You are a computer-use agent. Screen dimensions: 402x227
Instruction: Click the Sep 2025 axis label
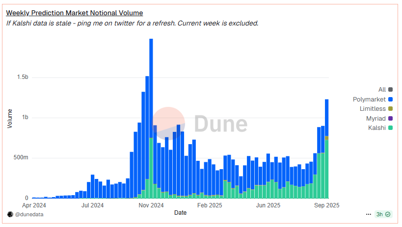326,205
